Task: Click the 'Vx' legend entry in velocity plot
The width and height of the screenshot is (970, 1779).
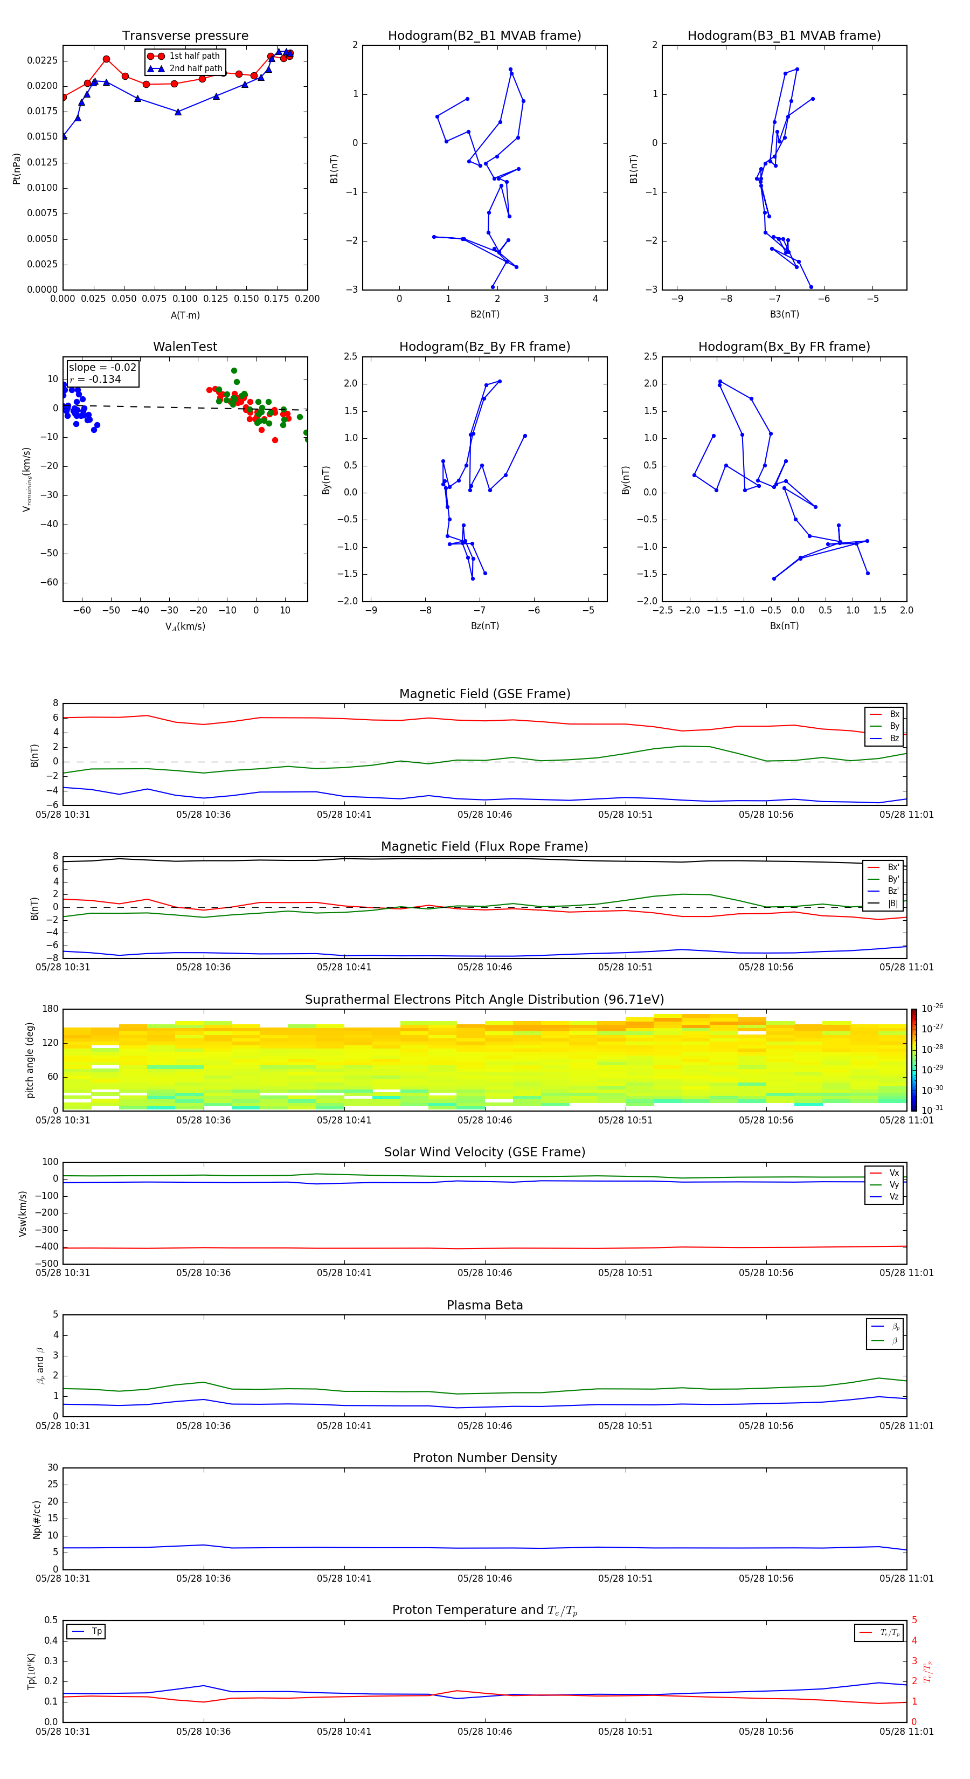Action: (885, 1173)
